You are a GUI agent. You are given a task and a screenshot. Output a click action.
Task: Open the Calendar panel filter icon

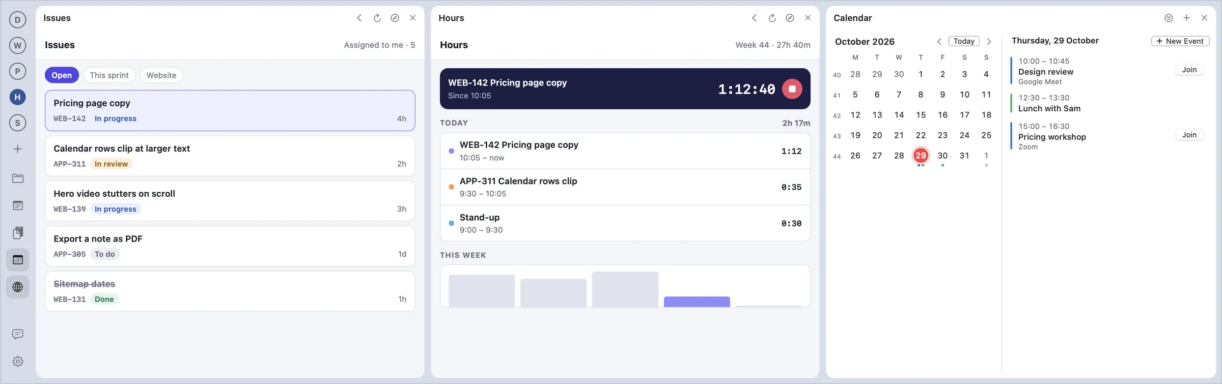[x=1169, y=18]
